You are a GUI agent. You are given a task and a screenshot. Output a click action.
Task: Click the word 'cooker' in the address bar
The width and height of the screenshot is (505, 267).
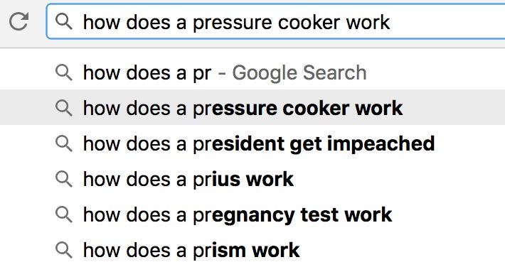309,22
